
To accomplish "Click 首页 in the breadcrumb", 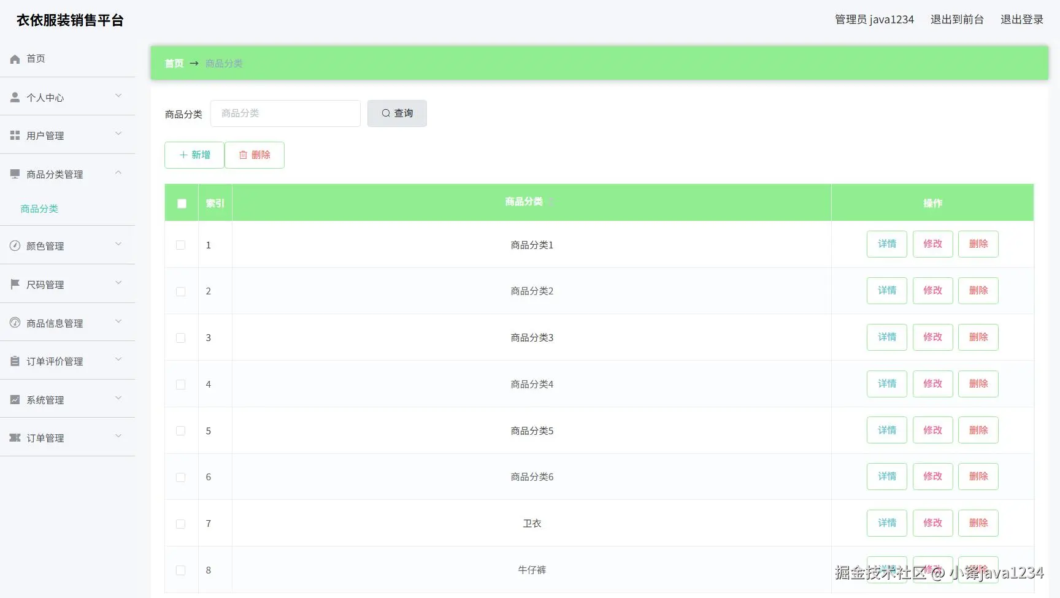I will 174,63.
